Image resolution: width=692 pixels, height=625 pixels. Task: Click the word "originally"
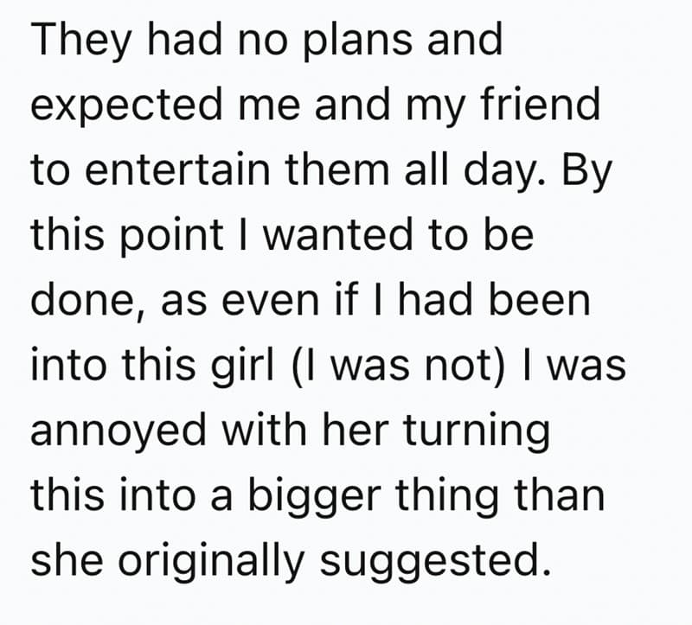pyautogui.click(x=211, y=563)
